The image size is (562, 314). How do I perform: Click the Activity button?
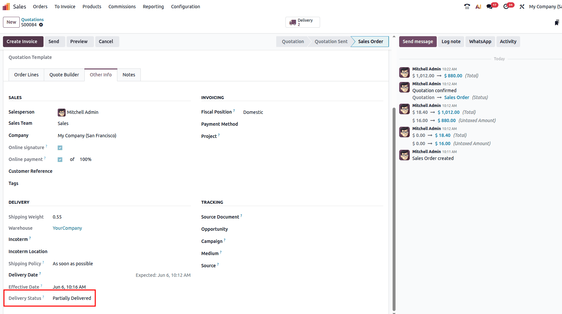pos(508,41)
